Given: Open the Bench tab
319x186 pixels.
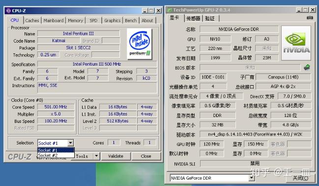Looking at the screenshot, I should (131, 21).
